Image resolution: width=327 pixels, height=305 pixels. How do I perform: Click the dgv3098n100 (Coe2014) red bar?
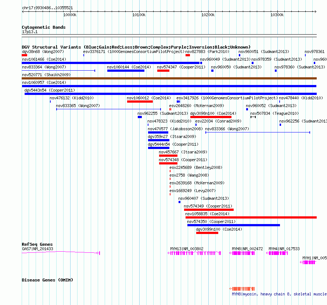tap(211, 117)
